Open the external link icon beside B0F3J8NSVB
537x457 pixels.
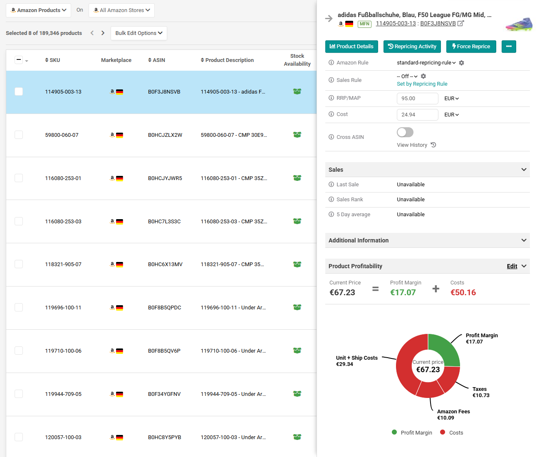tap(460, 23)
